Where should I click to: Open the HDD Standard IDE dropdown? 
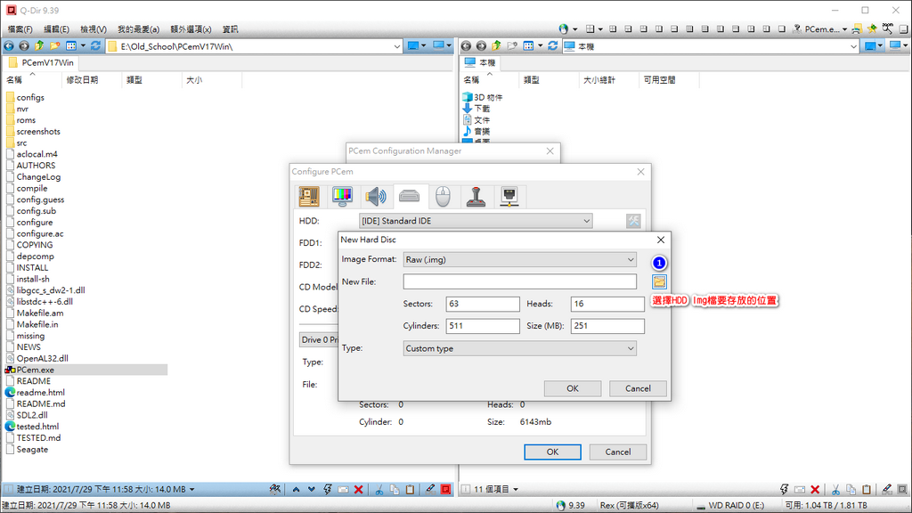point(476,221)
